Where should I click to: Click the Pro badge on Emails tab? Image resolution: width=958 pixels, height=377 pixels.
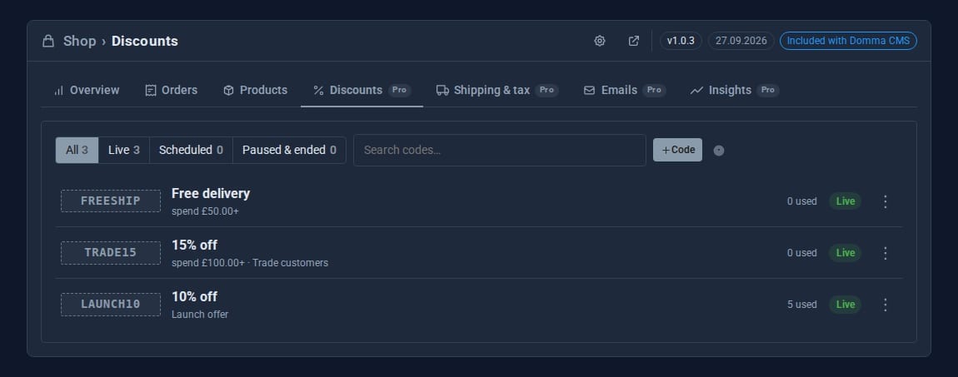click(x=654, y=90)
